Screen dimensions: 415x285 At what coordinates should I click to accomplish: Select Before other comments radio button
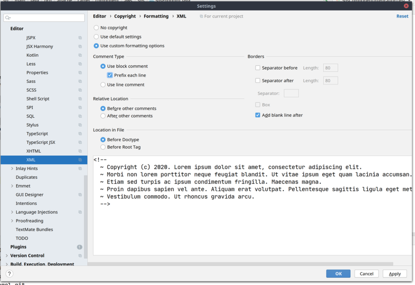[x=103, y=108]
